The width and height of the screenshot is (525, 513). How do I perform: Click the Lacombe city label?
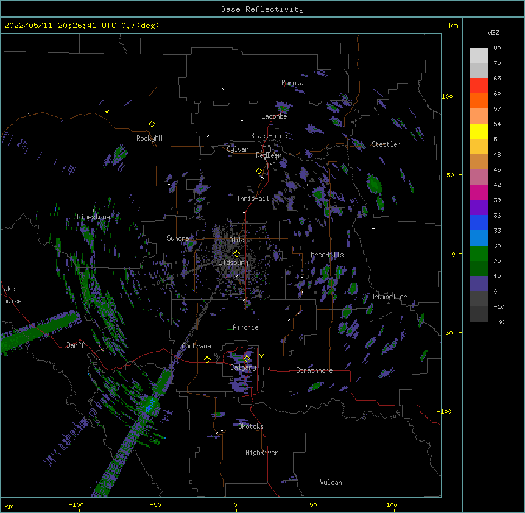(x=274, y=116)
